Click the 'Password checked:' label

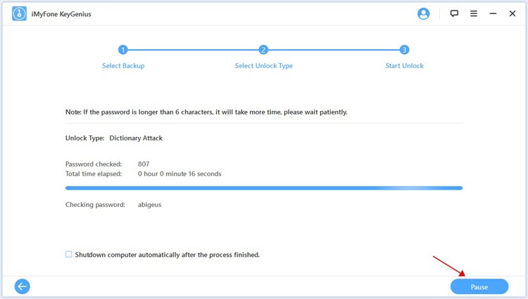(x=94, y=164)
